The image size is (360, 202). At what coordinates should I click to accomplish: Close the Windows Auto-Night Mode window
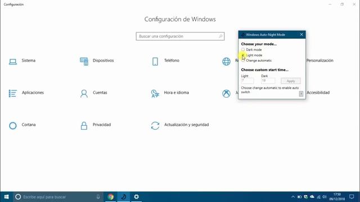[301, 35]
